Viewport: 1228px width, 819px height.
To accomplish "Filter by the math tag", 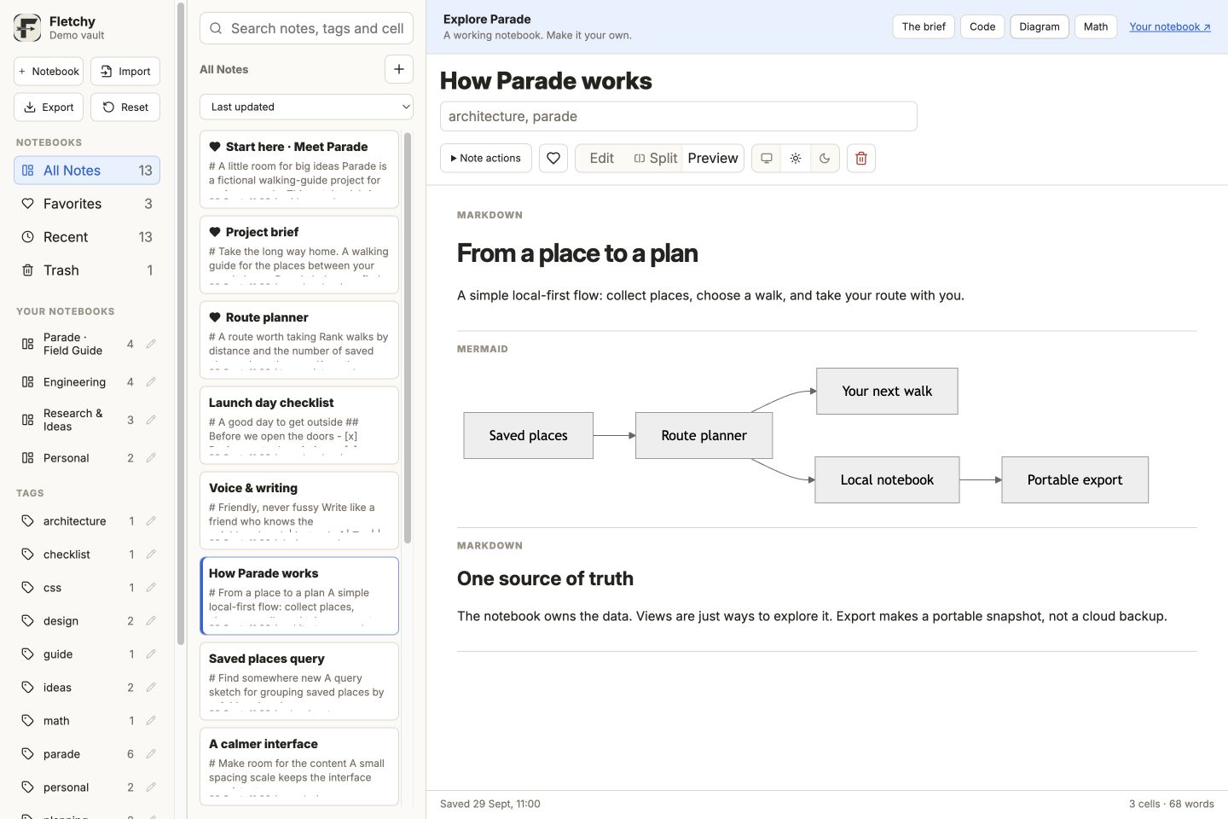I will click(x=78, y=721).
